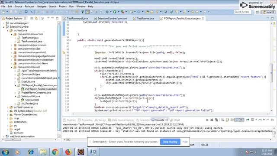Viewport: 277px width, 156px height.
Task: Clear the console output
Action: tap(222, 120)
